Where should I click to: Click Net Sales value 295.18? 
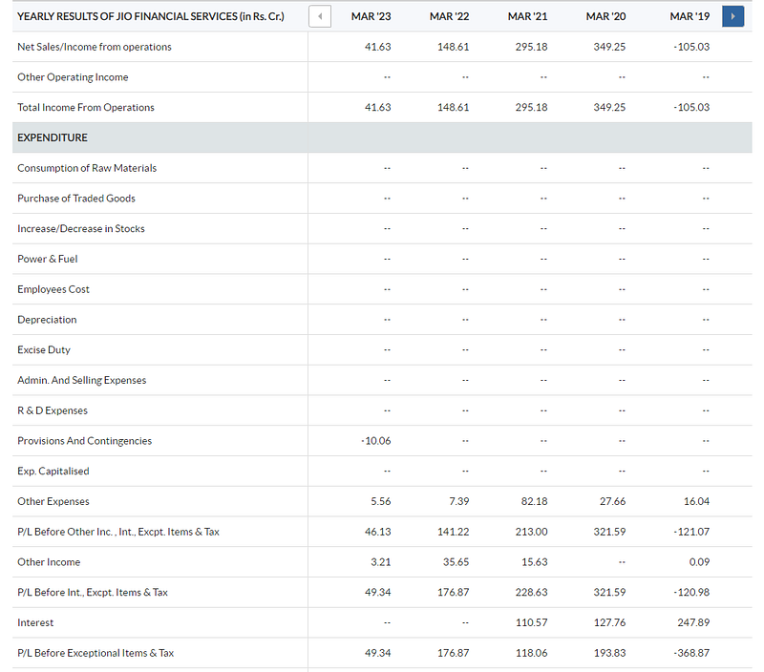pyautogui.click(x=532, y=47)
